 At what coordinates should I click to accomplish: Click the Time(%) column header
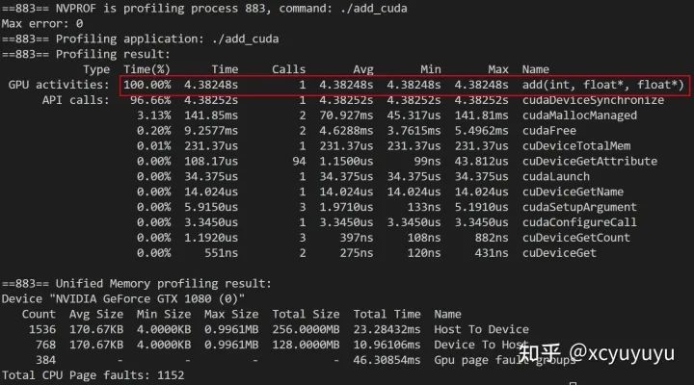[147, 69]
